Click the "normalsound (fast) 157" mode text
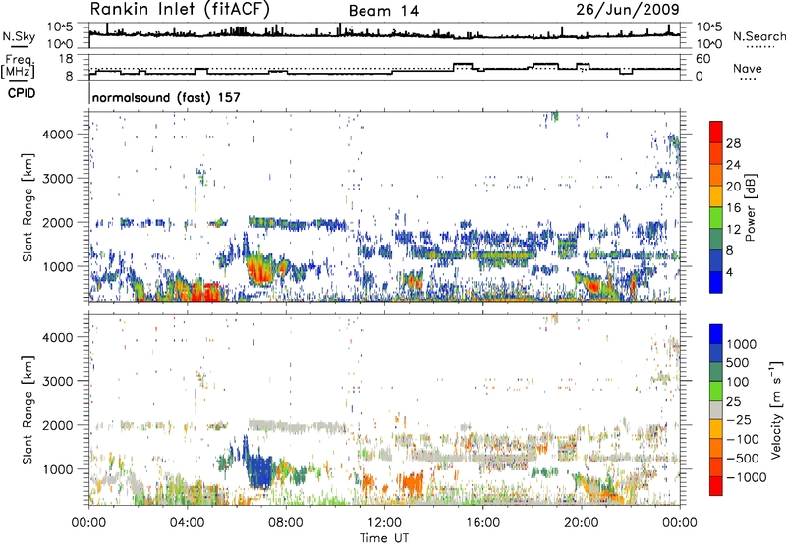The image size is (786, 544). coord(166,97)
